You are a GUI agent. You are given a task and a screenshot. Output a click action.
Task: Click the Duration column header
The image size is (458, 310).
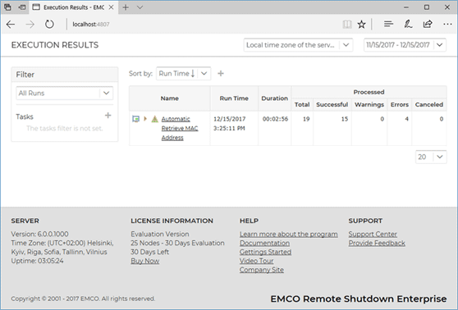tap(275, 98)
